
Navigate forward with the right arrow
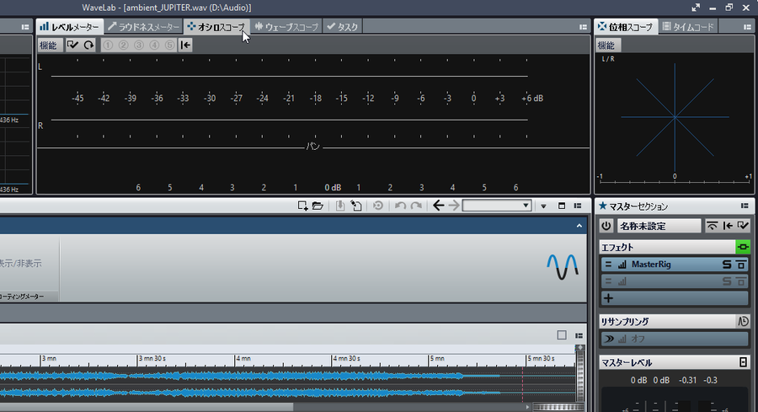coord(453,206)
